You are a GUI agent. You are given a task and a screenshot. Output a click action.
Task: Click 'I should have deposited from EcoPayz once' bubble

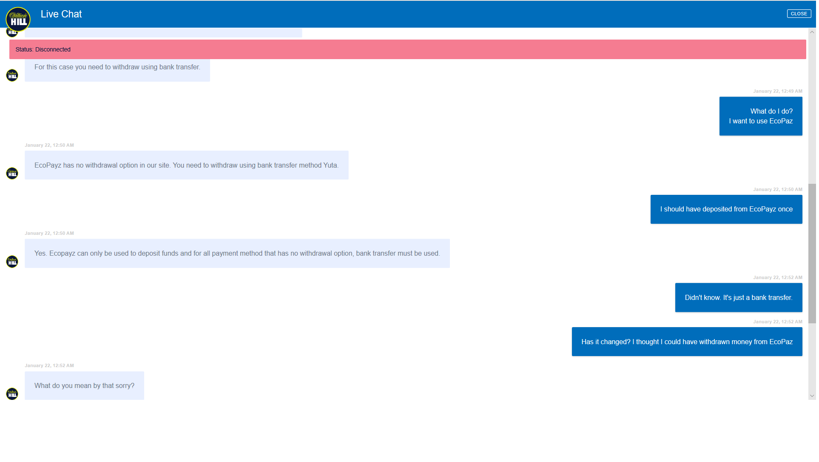pos(726,209)
